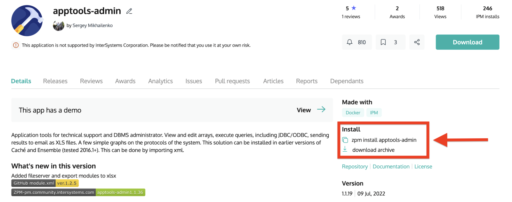Click the bookmark button showing 3
Viewport: 512px width, 202px height.
coord(390,42)
